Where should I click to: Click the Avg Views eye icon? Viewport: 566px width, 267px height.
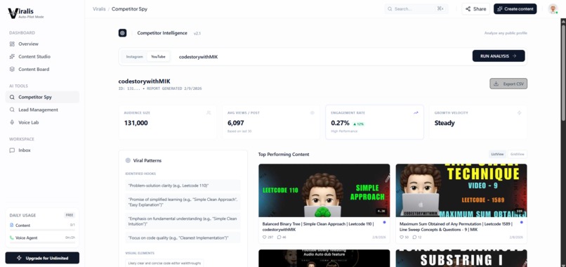tap(312, 112)
